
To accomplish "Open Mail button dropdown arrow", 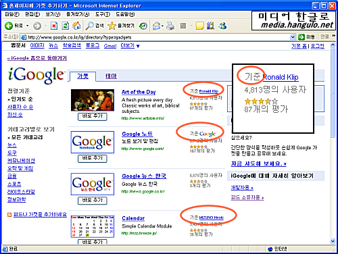I will click(162, 26).
